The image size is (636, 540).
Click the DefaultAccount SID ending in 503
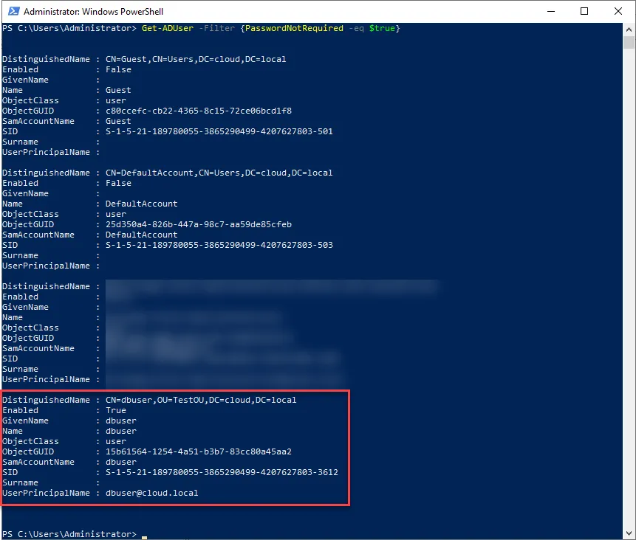219,245
